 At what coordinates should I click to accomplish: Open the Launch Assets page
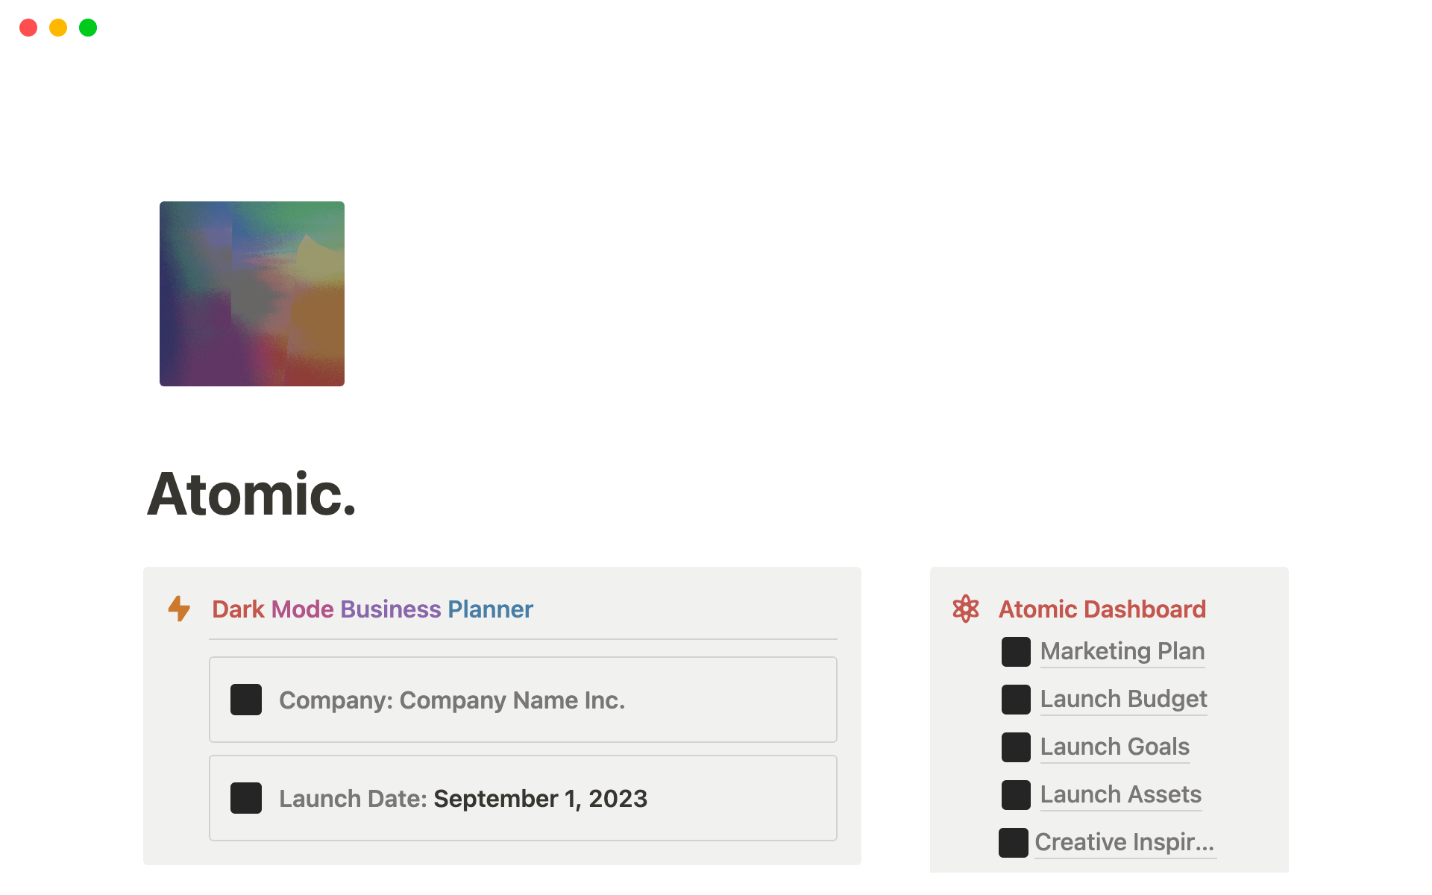(x=1121, y=794)
